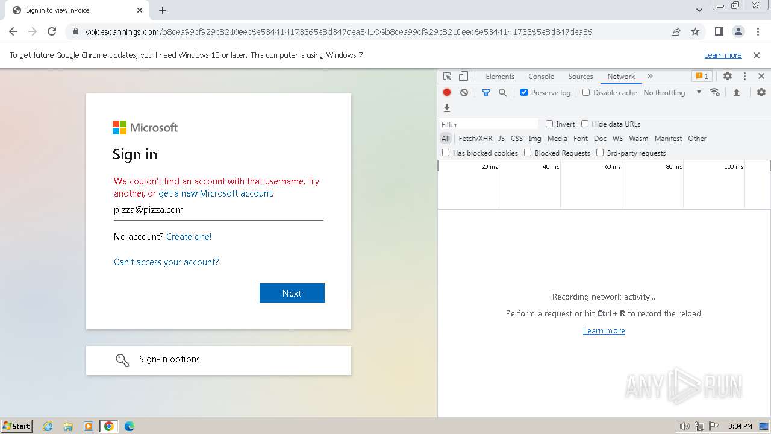
Task: Select All request types filter
Action: tap(446, 138)
